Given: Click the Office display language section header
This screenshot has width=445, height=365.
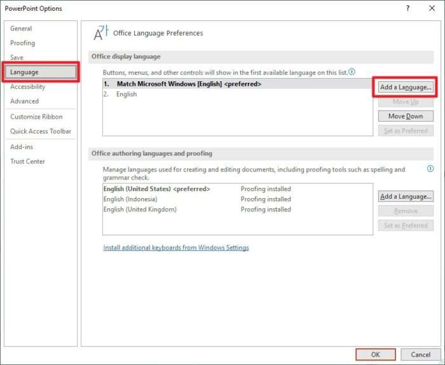Looking at the screenshot, I should (261, 56).
